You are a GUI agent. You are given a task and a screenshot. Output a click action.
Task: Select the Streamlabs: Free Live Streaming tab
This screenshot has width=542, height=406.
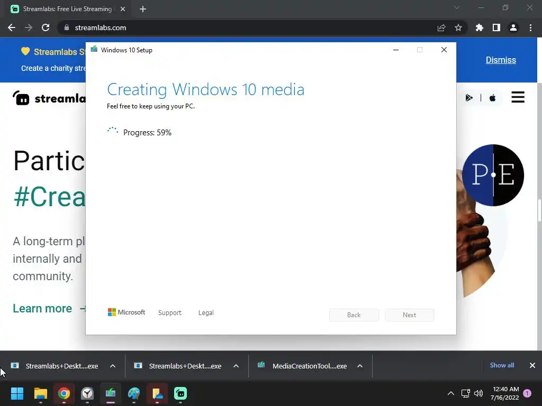click(x=67, y=9)
